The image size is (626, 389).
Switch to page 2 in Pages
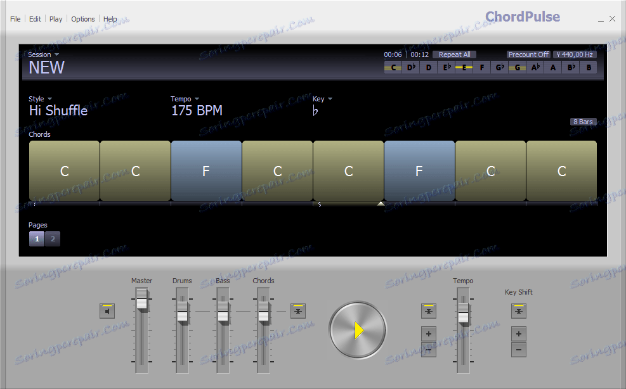(x=52, y=239)
